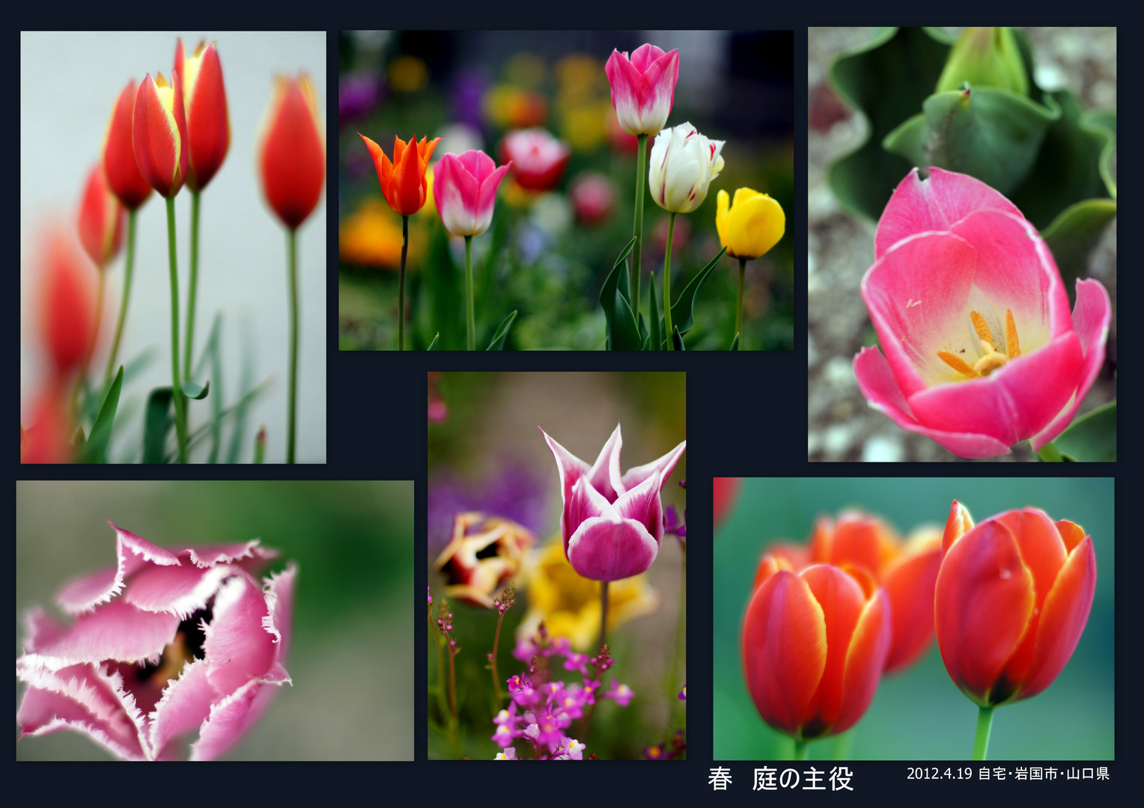Select the two orange-red tulips photo

click(x=913, y=618)
